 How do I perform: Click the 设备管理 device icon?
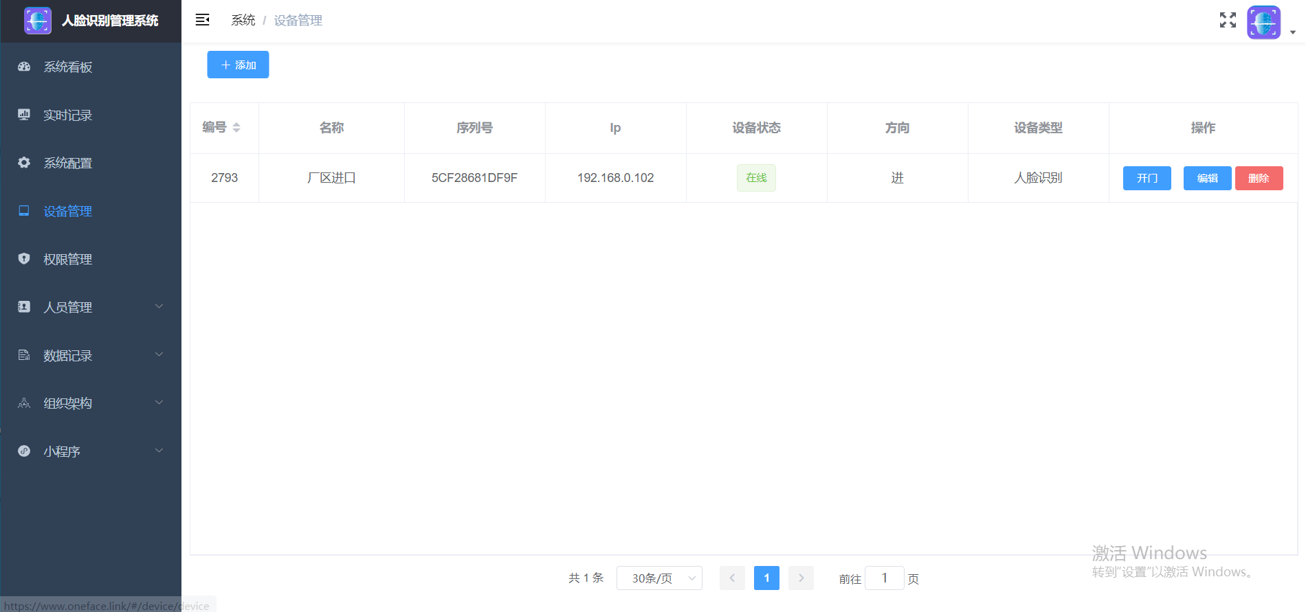tap(24, 211)
